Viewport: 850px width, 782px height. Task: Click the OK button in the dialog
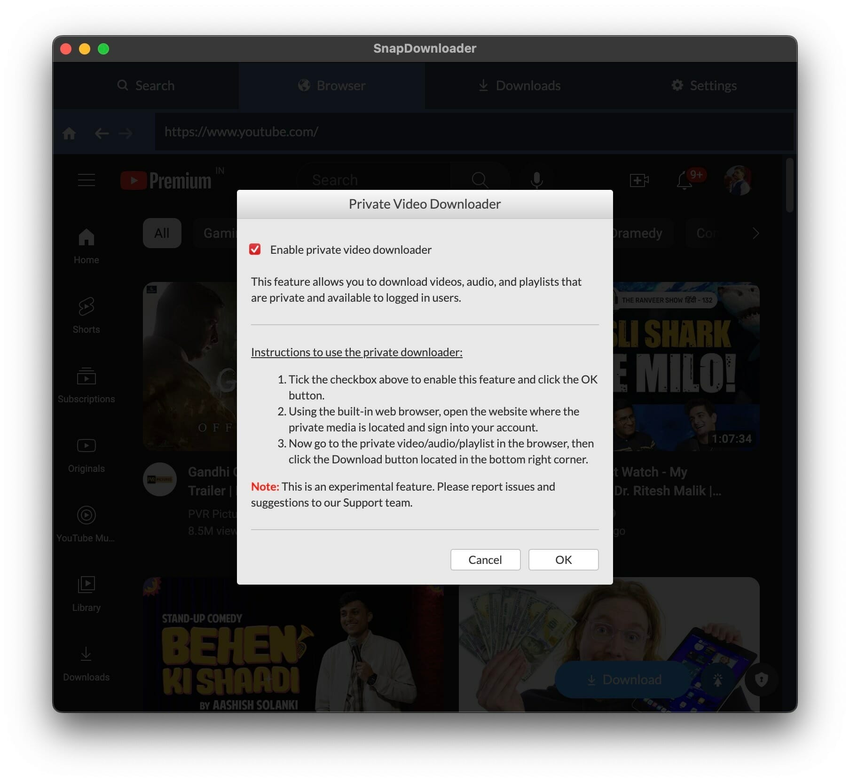point(563,559)
